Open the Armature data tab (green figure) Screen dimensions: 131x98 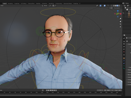pos(124,66)
